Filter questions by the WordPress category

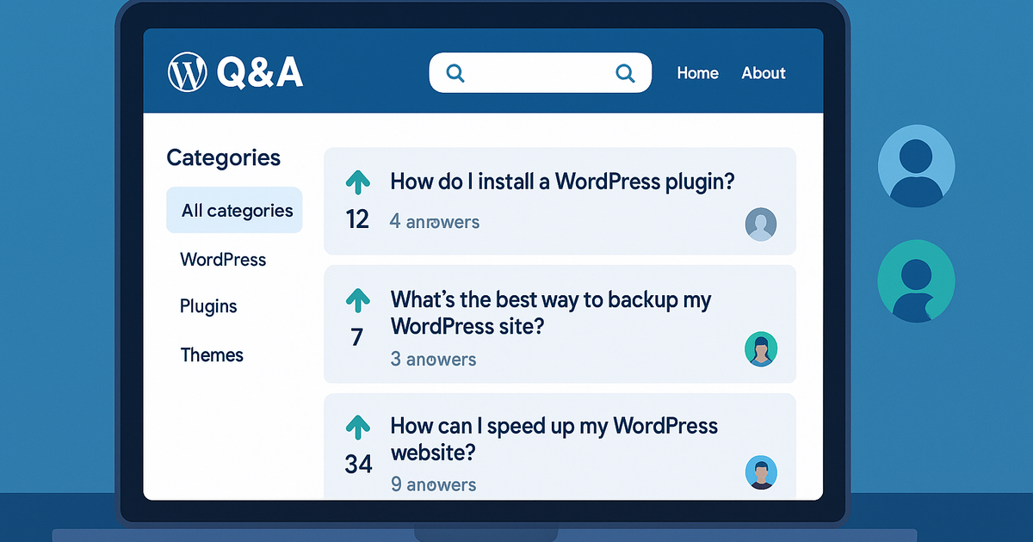[223, 259]
